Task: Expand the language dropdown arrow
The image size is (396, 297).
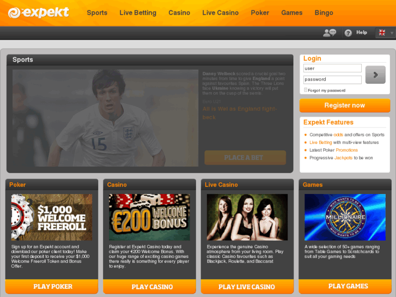Action: [x=392, y=33]
